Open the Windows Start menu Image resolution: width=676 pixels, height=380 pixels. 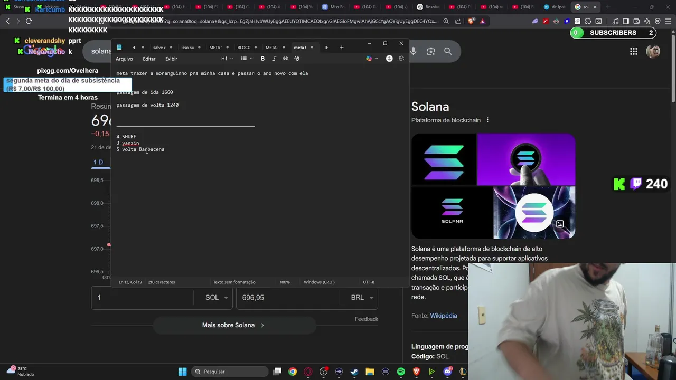click(182, 372)
